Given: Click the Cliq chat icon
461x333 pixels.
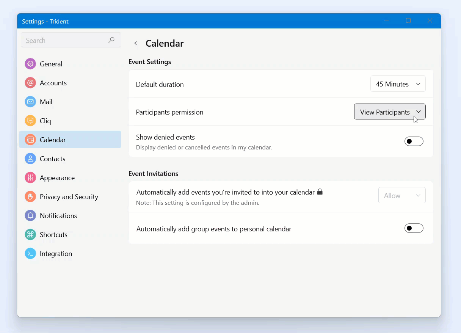Looking at the screenshot, I should tap(30, 121).
